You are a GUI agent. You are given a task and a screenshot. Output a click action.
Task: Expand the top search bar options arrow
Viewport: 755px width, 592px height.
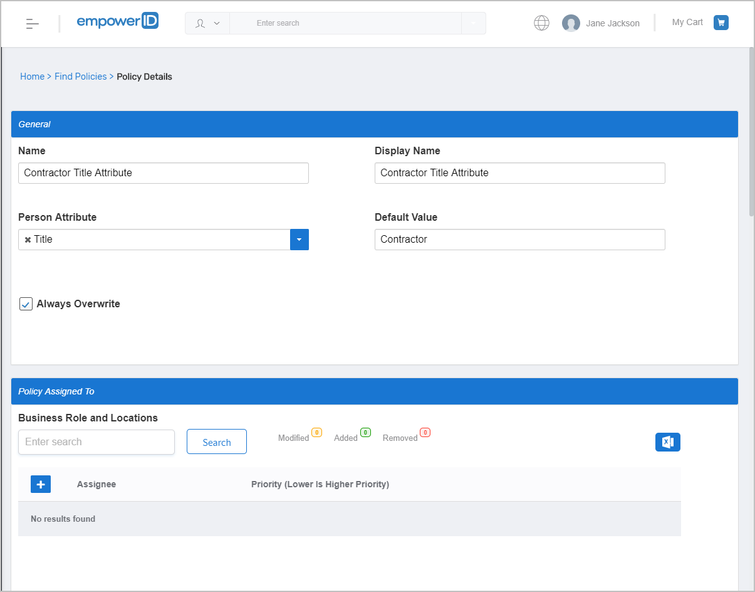point(473,23)
